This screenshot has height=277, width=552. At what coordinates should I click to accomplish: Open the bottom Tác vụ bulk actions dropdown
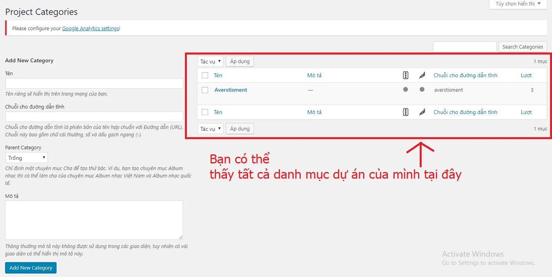[210, 129]
